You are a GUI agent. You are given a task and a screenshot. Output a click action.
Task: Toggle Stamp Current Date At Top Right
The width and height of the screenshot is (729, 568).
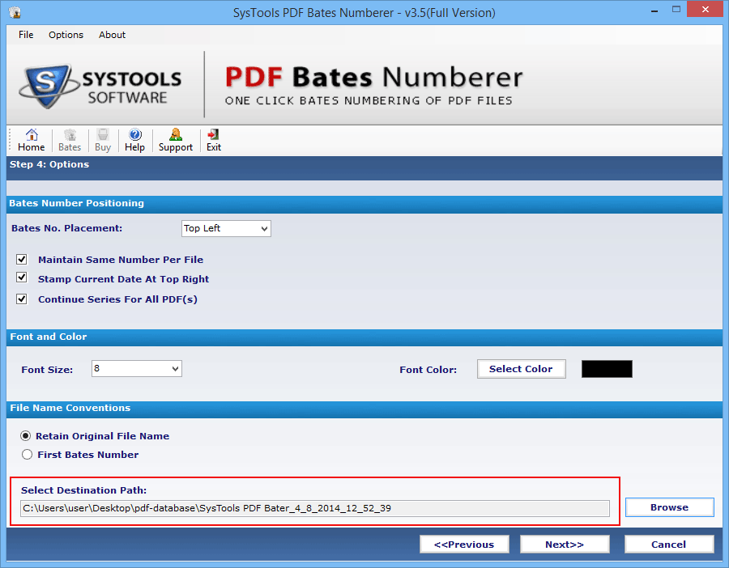point(21,278)
